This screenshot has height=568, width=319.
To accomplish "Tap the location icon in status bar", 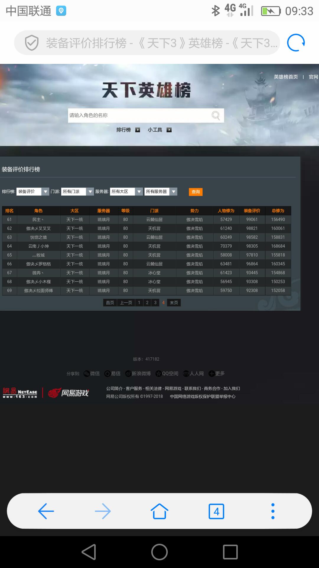I will (61, 11).
